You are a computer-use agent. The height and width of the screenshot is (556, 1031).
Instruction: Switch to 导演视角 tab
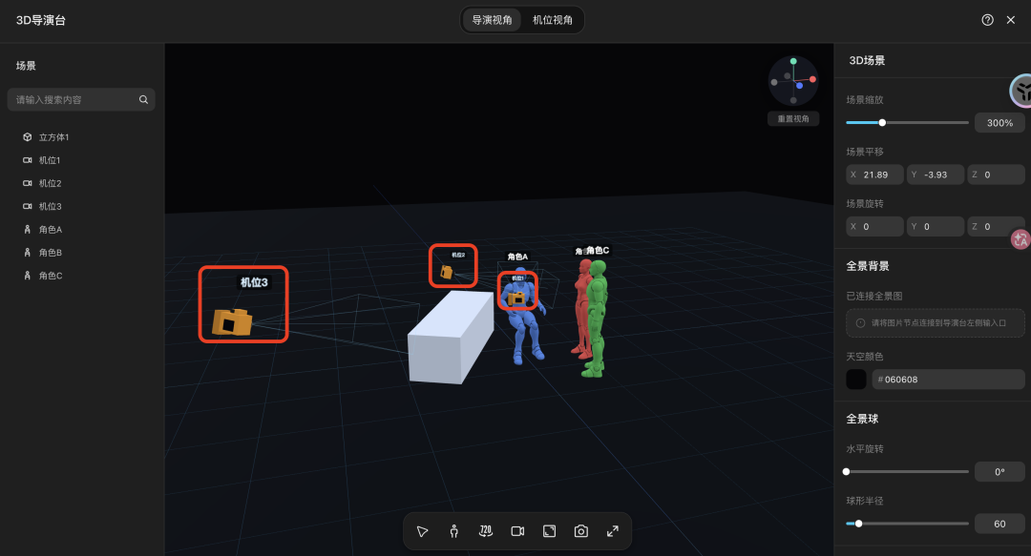[492, 20]
